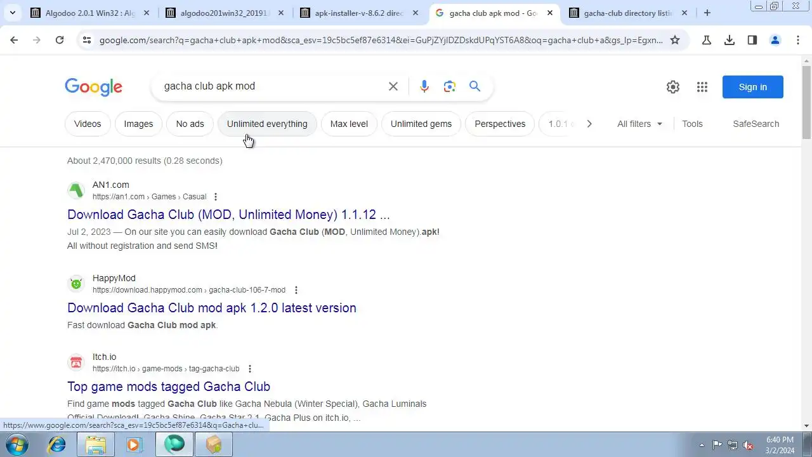Select the Unlimited gems filter chip

coord(421,124)
